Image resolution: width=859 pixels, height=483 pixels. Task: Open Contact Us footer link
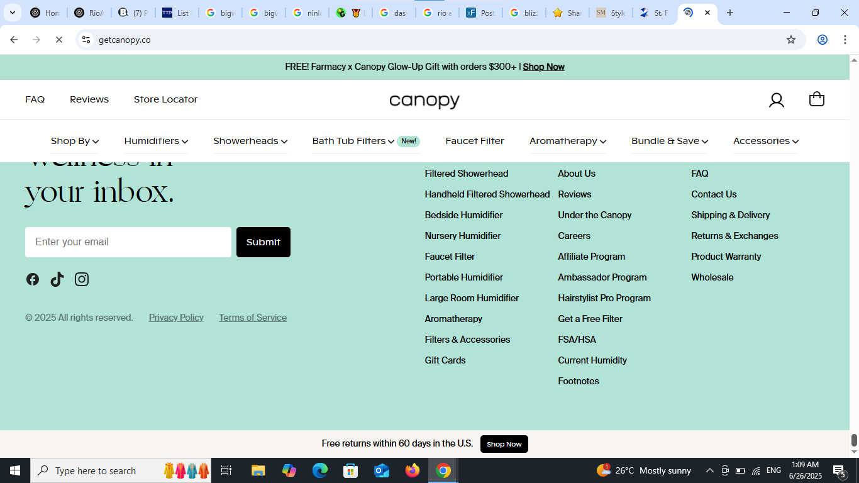pos(714,194)
